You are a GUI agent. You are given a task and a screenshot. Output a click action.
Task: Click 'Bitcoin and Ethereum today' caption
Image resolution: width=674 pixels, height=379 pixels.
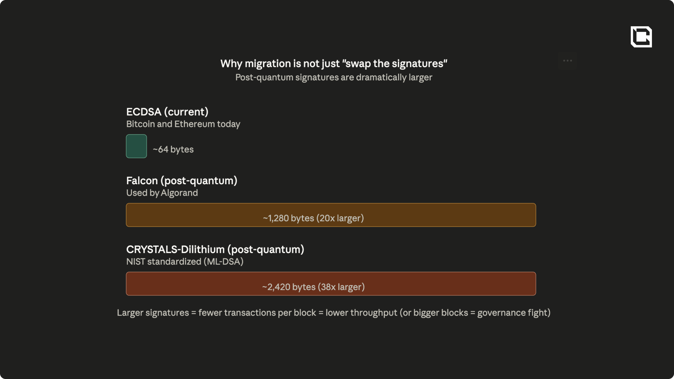coord(183,124)
